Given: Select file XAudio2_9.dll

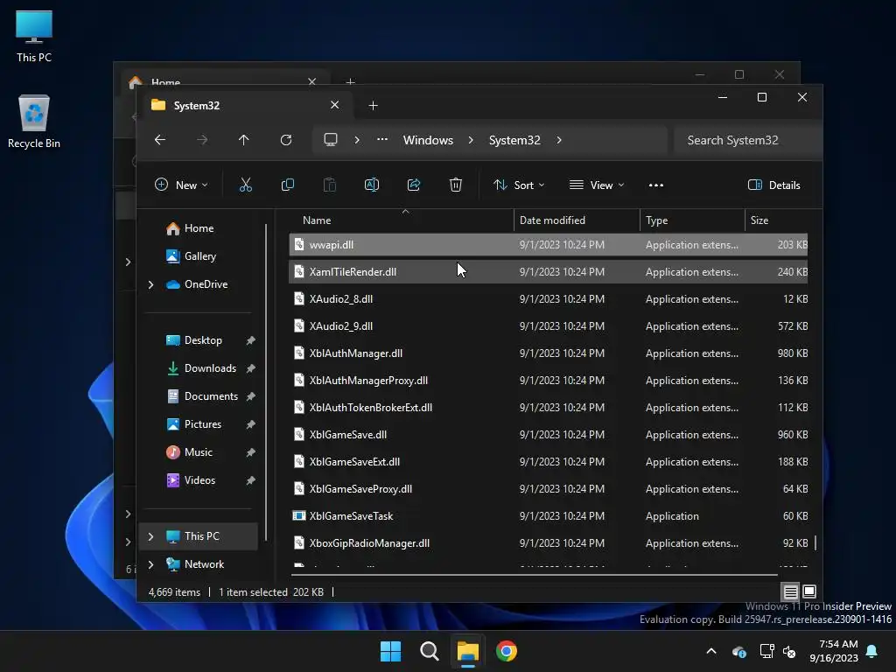Looking at the screenshot, I should pos(549,326).
